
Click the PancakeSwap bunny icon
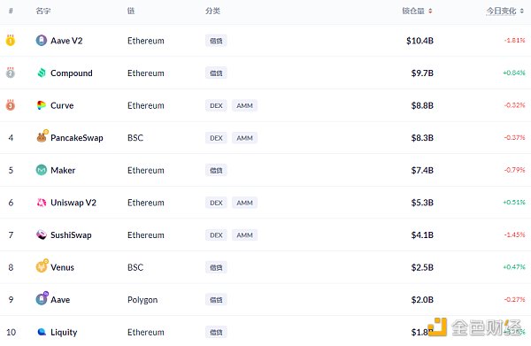(x=42, y=137)
